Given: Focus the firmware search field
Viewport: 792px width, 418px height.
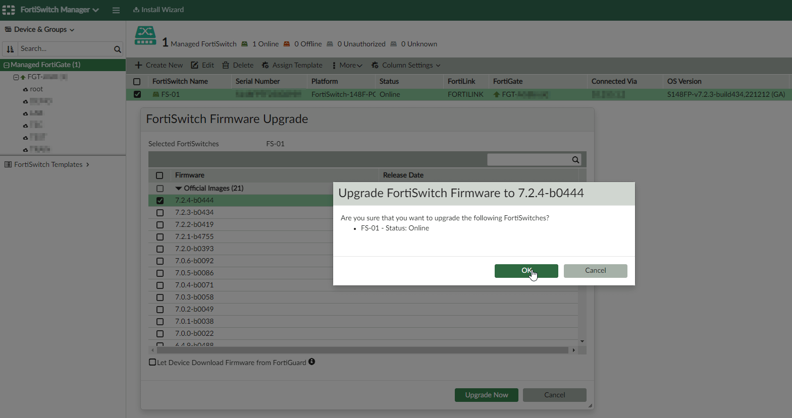Looking at the screenshot, I should tap(529, 160).
